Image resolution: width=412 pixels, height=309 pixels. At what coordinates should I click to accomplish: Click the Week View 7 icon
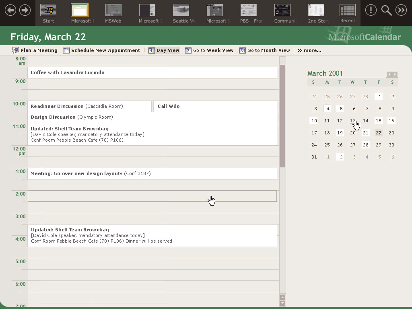tap(188, 50)
